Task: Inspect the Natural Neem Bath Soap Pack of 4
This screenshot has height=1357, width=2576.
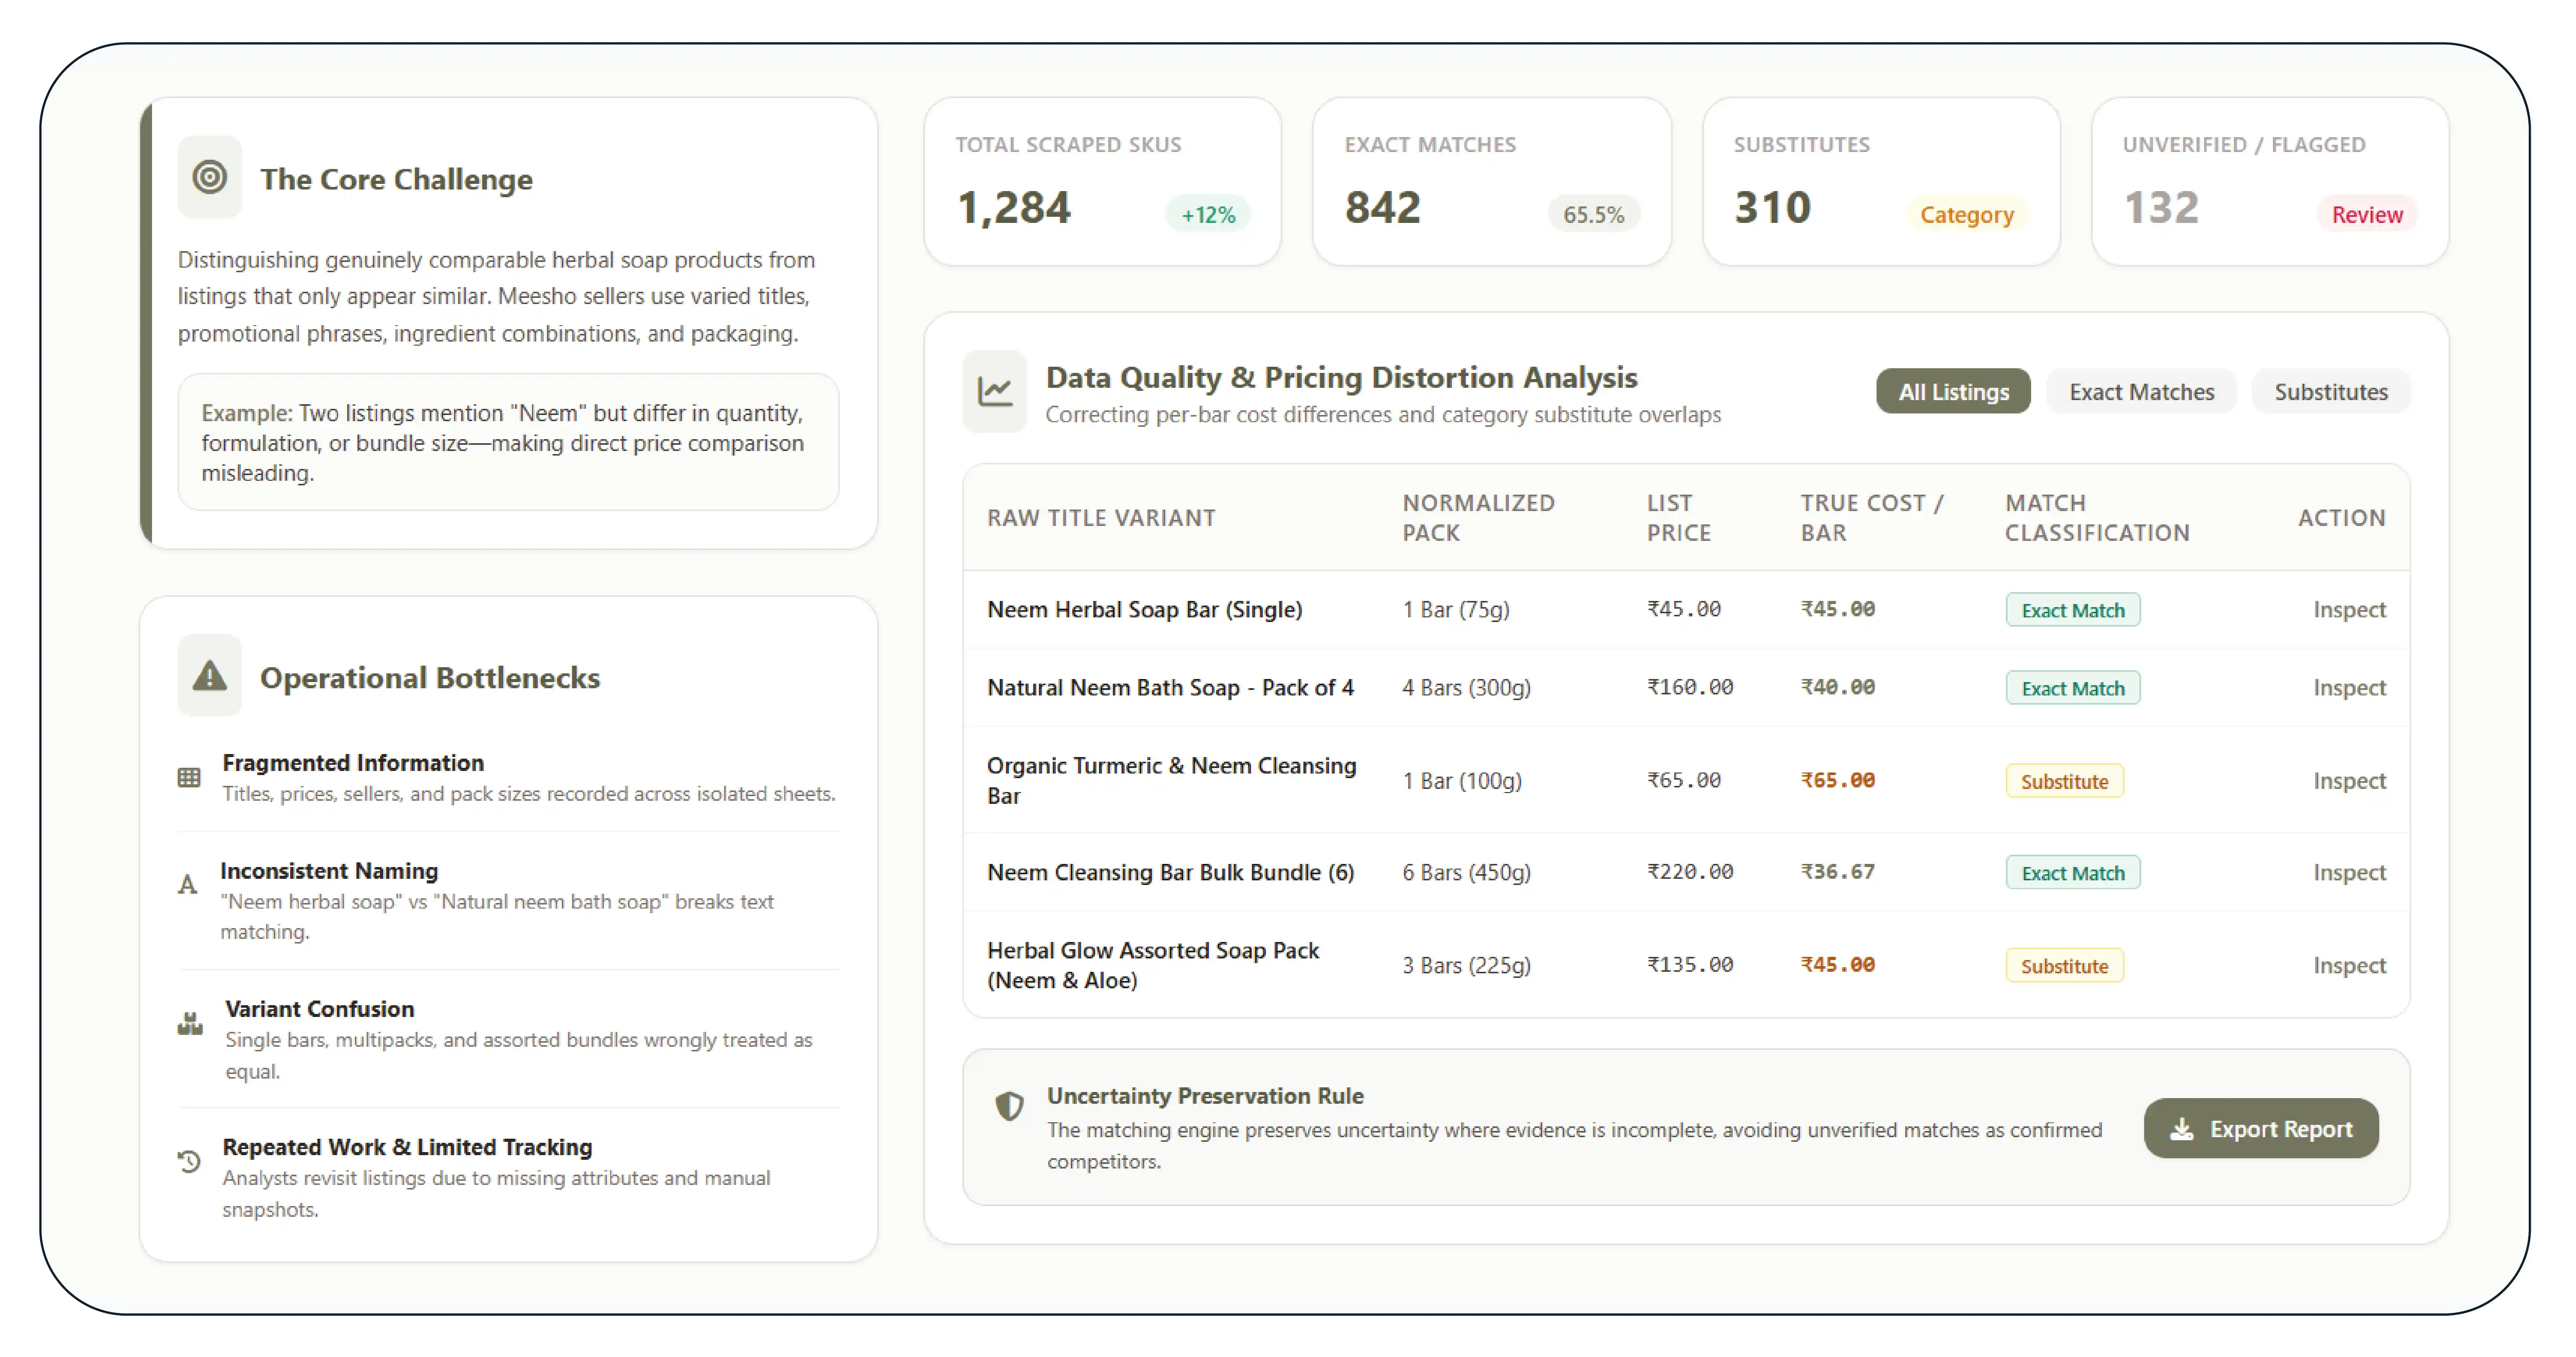Action: point(2349,687)
